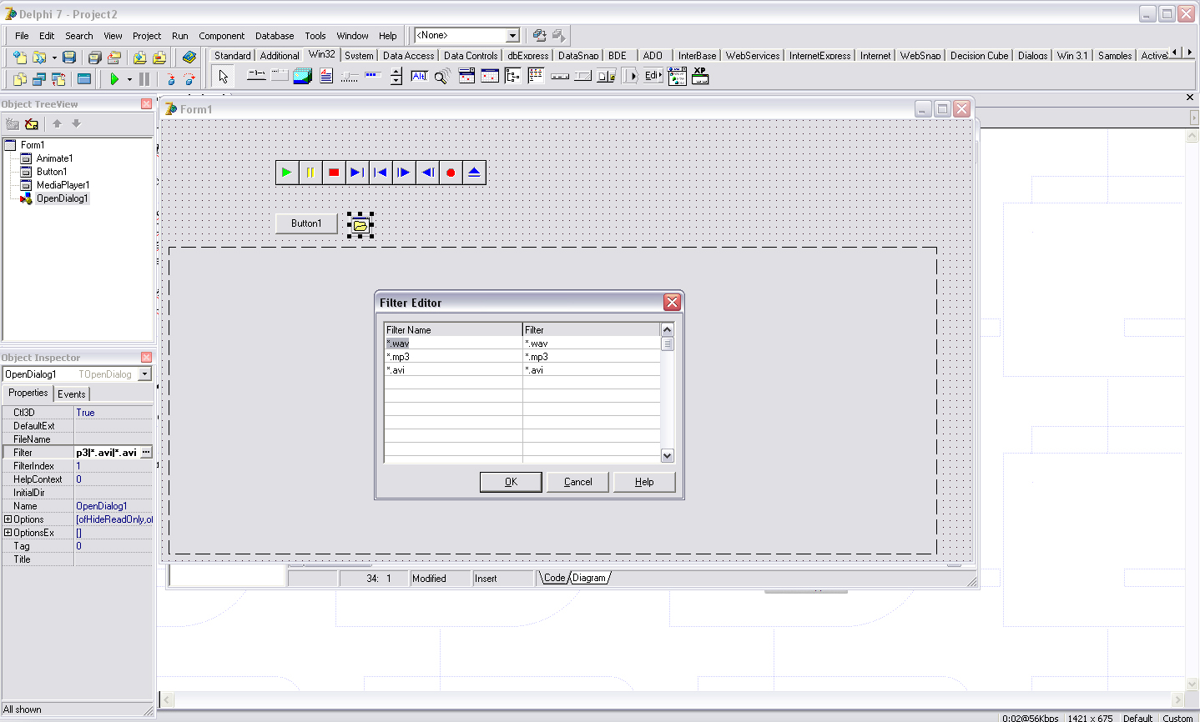Image resolution: width=1200 pixels, height=722 pixels.
Task: Switch to the Dialogs palette tab
Action: coord(1032,56)
